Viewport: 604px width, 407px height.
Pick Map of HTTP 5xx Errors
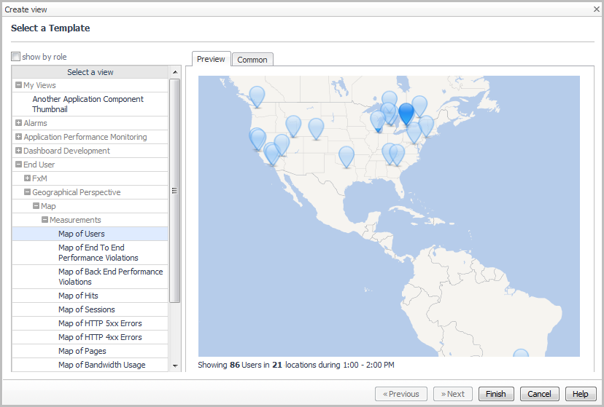pos(90,323)
